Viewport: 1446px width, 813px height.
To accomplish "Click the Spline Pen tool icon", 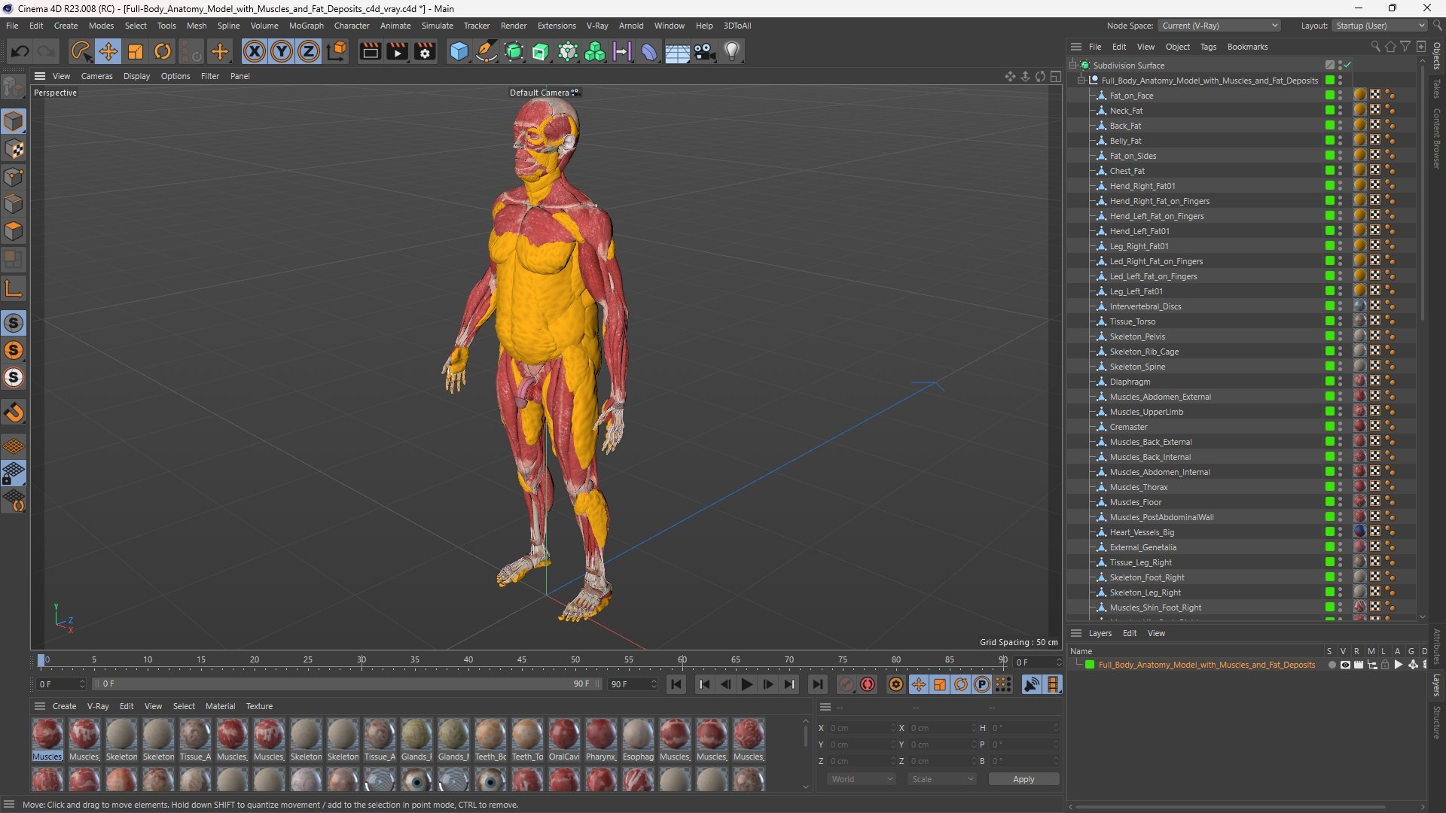I will [487, 51].
